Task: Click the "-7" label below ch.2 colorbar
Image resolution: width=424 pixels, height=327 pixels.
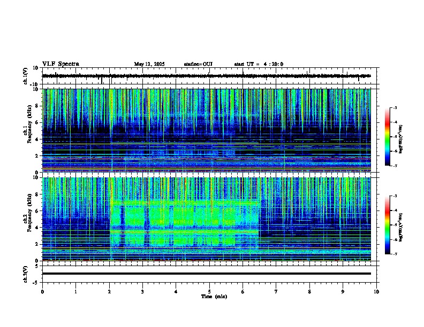Action: click(395, 254)
